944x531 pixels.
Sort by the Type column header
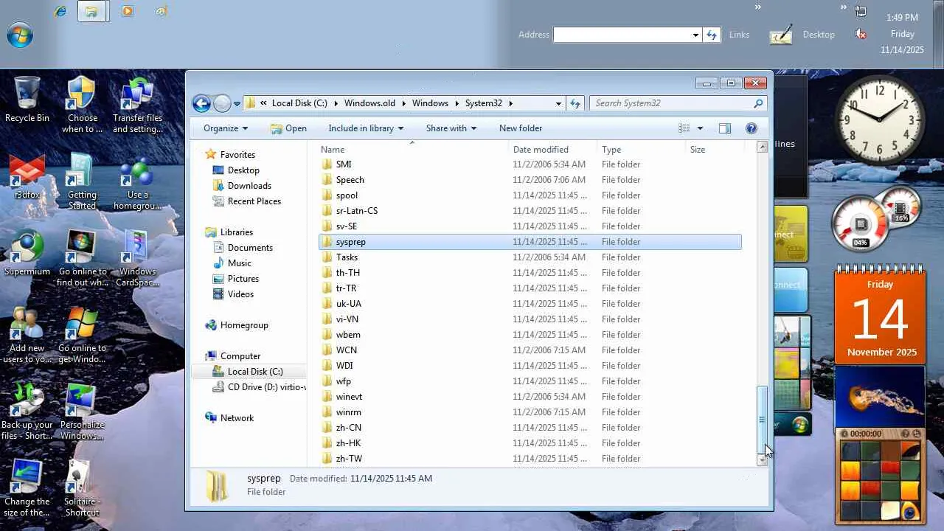641,149
